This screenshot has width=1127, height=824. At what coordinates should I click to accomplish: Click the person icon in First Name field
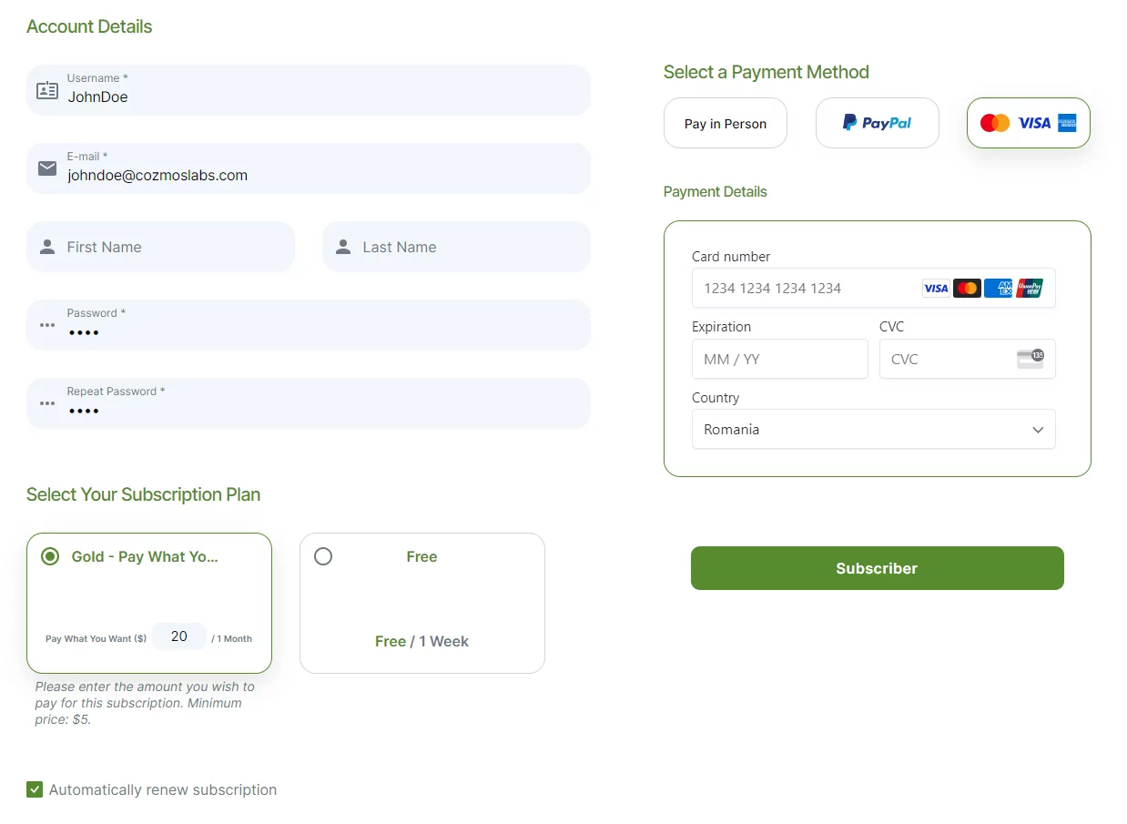point(47,247)
